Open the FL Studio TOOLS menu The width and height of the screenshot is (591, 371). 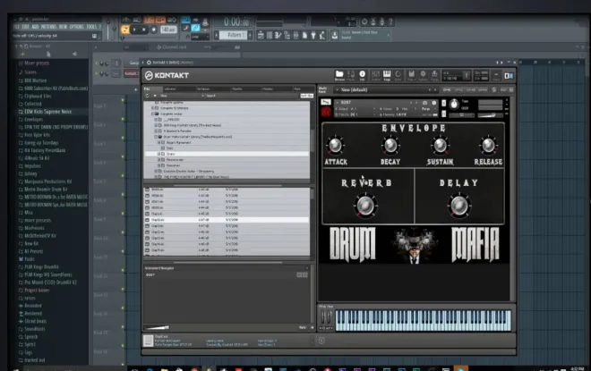[x=91, y=27]
